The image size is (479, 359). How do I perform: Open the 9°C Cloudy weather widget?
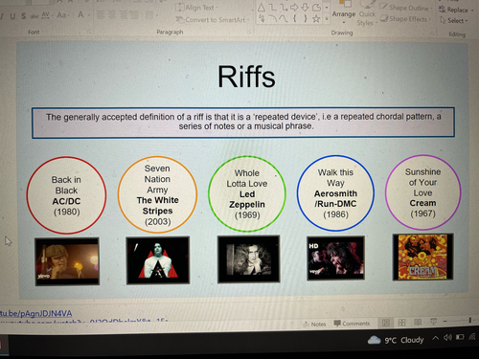coord(396,340)
